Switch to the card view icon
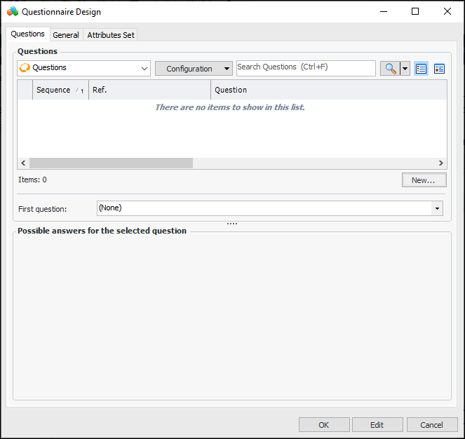This screenshot has height=439, width=465. point(439,69)
